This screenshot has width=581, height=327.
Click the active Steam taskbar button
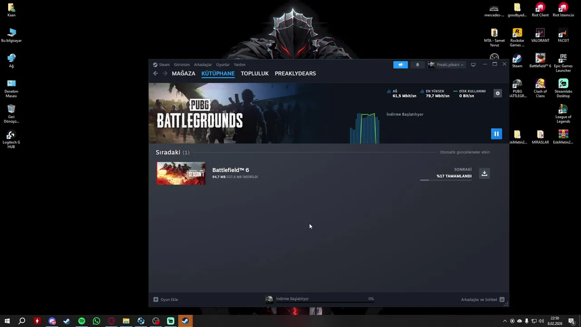[185, 321]
